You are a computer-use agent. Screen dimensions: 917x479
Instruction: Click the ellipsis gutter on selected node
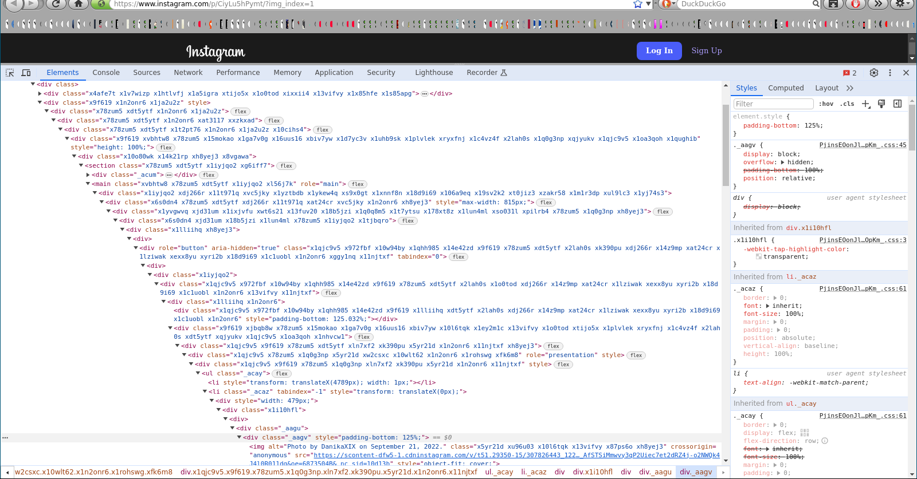pyautogui.click(x=5, y=437)
